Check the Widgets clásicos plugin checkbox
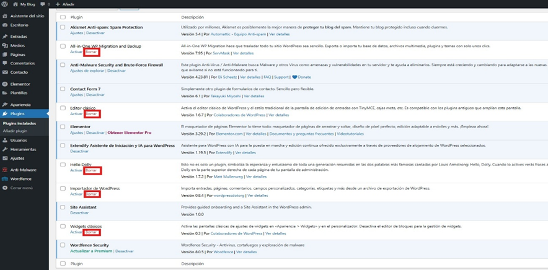 (x=63, y=226)
